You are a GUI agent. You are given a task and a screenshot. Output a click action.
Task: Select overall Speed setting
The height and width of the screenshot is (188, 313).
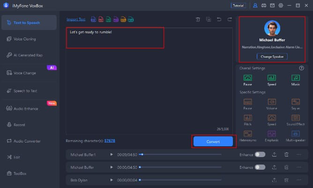click(272, 80)
